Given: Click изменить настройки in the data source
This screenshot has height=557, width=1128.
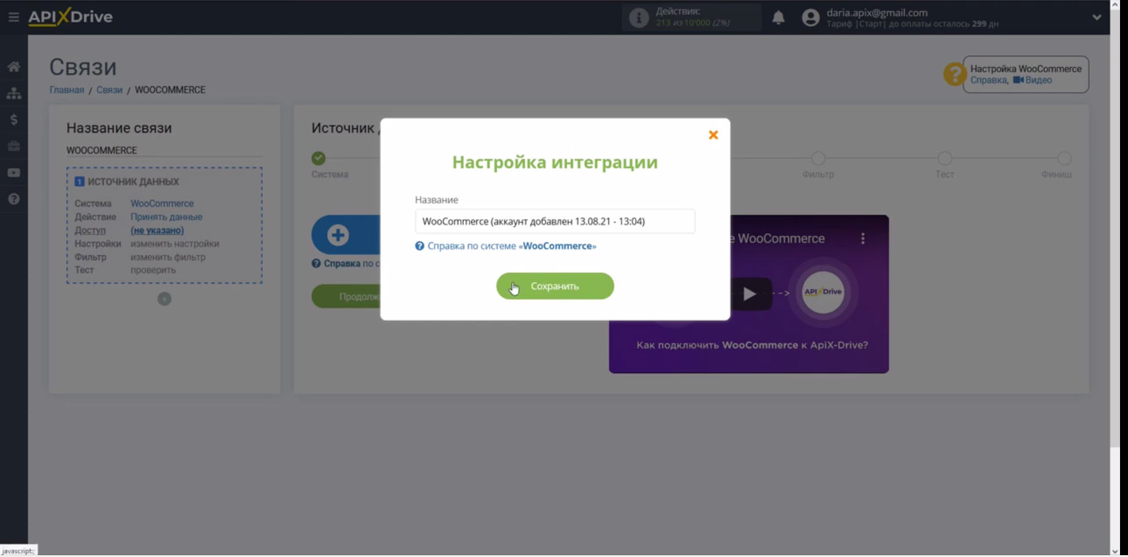Looking at the screenshot, I should click(175, 244).
